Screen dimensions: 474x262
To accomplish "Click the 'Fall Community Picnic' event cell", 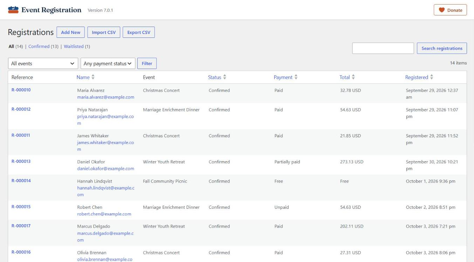I will coord(165,181).
